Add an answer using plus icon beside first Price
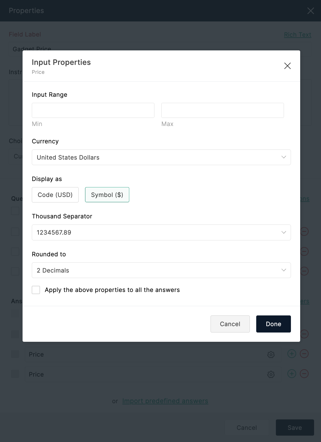321x442 pixels. click(292, 354)
